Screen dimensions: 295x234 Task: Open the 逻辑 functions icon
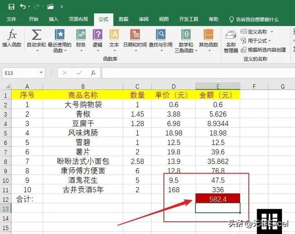pos(97,34)
